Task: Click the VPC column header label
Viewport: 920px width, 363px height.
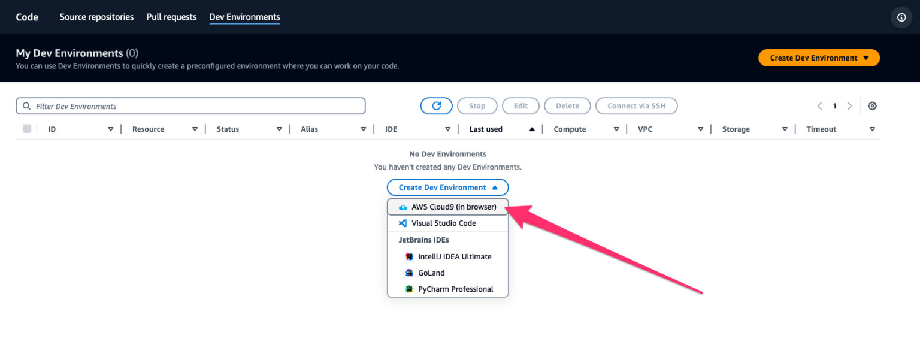Action: (645, 129)
